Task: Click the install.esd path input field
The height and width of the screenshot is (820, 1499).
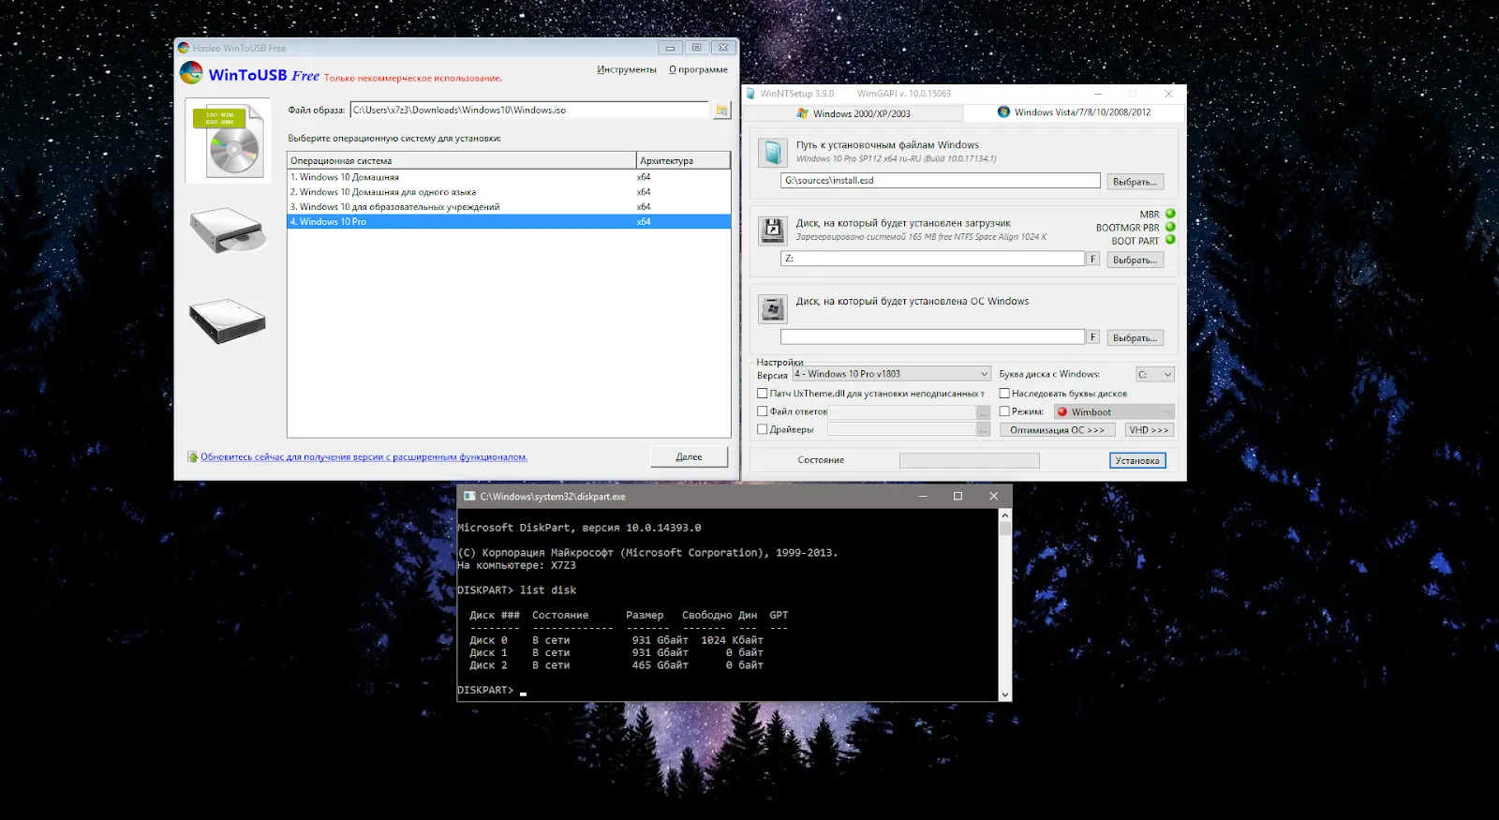Action: click(941, 180)
